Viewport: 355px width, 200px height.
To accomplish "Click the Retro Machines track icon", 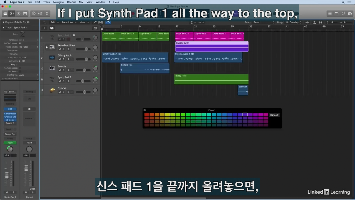I will pos(52,47).
